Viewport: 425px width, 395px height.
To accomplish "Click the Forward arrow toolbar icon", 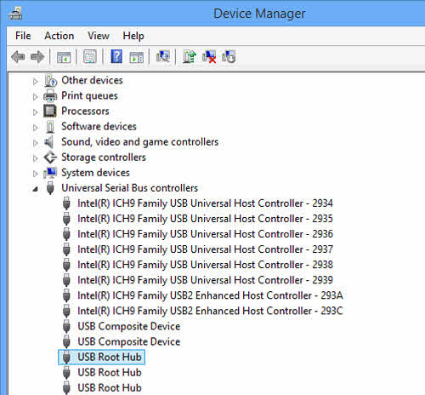I will (x=37, y=57).
